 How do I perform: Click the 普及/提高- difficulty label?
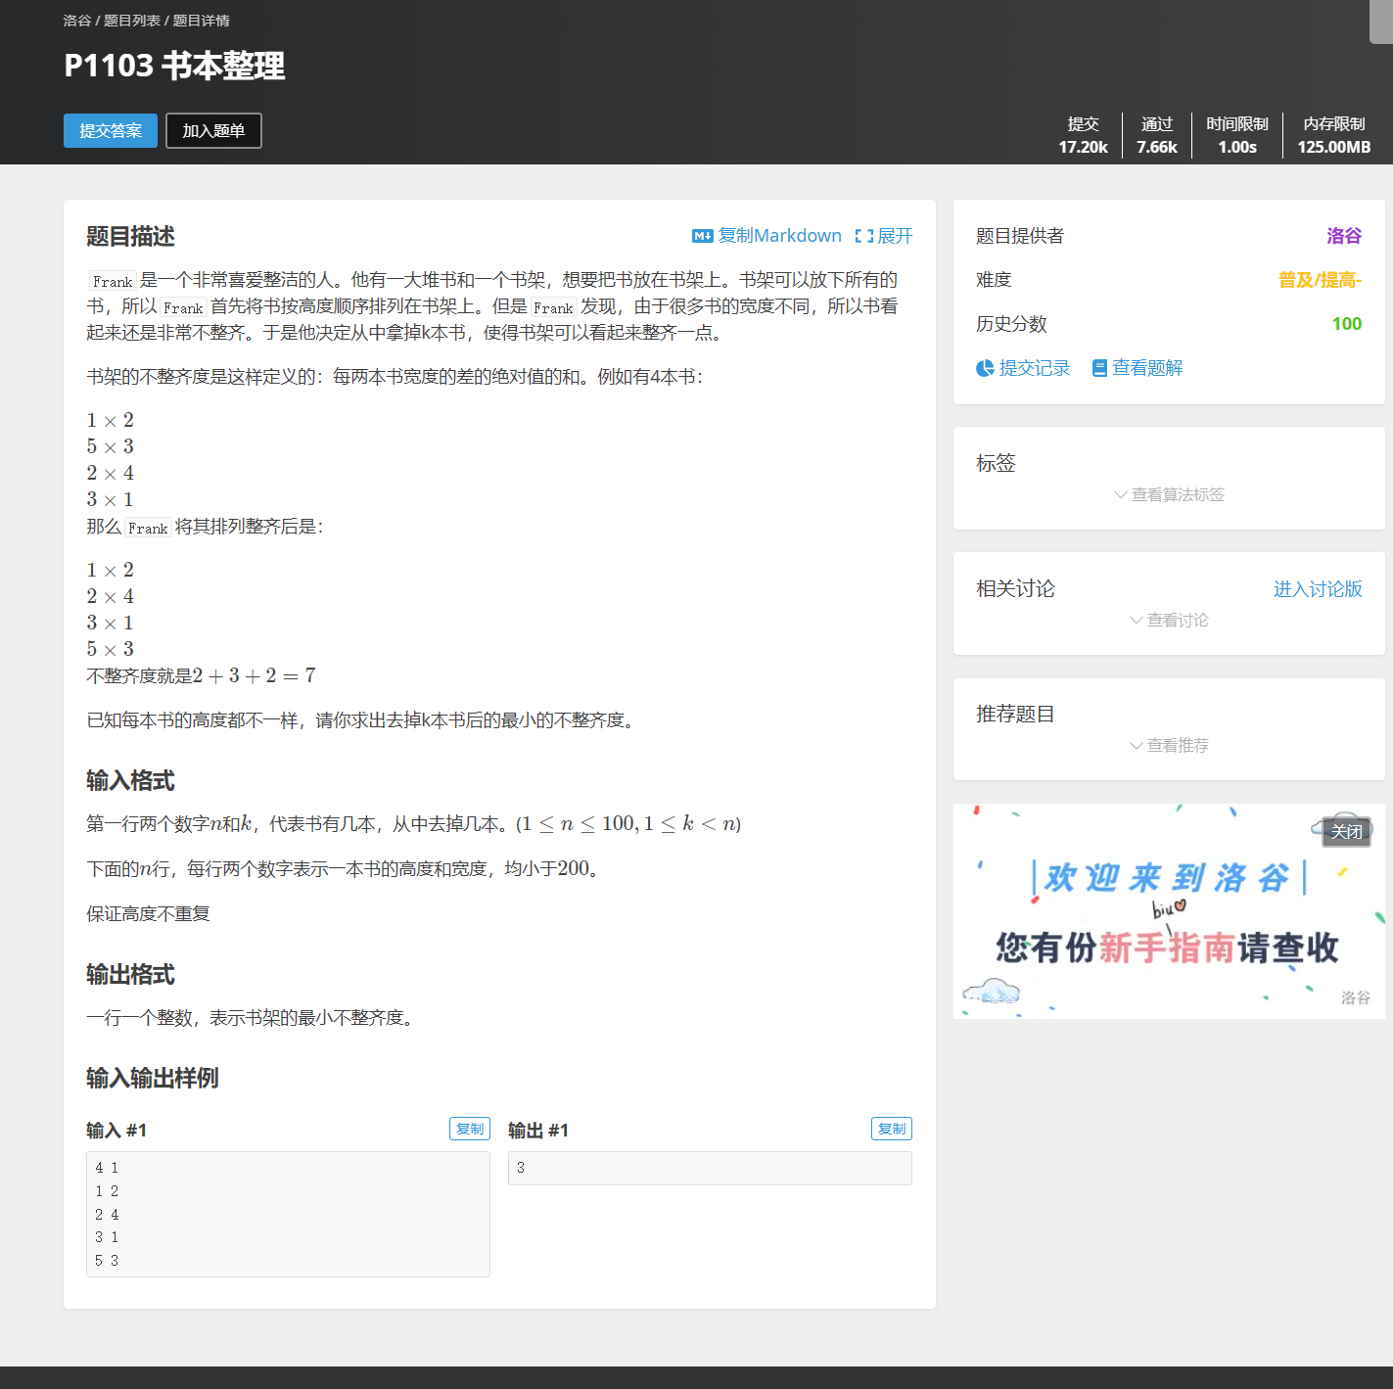[1320, 280]
